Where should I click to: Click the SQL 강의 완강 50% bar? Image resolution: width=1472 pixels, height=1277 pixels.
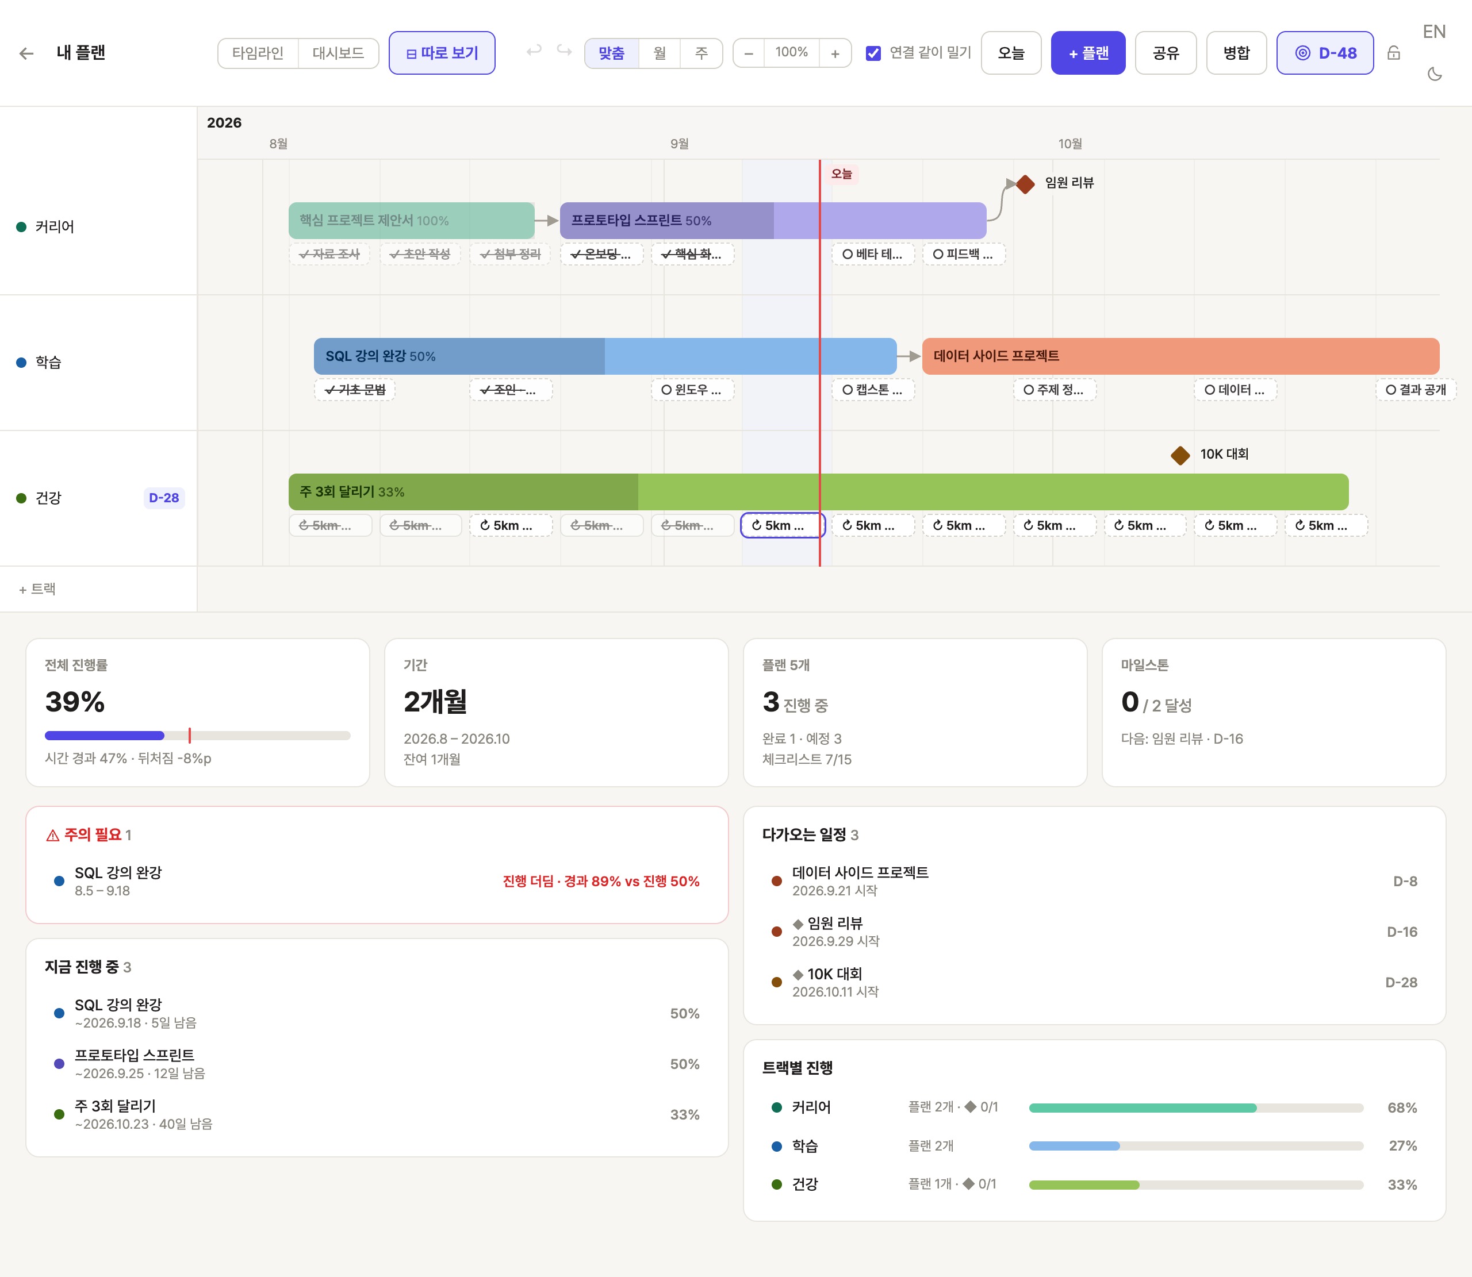pos(605,356)
